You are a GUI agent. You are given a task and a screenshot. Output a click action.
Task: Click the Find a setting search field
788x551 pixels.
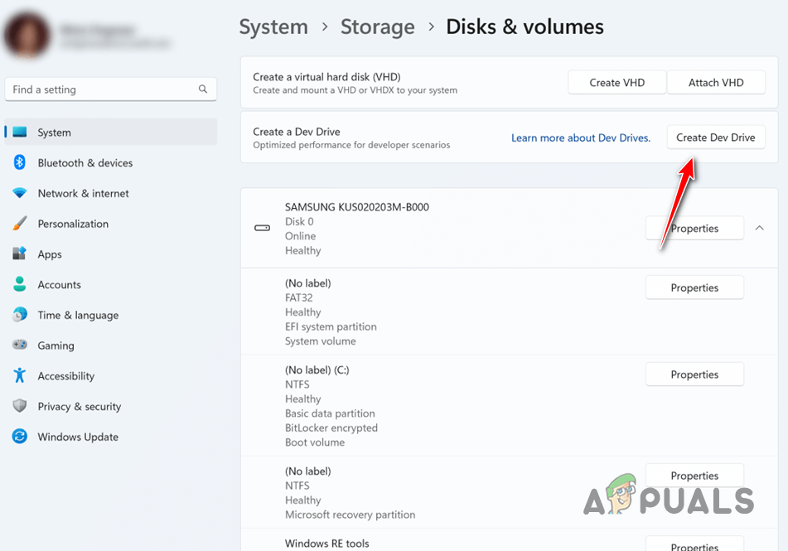110,89
